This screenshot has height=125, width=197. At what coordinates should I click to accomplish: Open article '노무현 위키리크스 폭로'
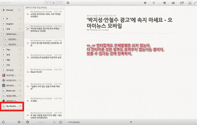[44, 16]
